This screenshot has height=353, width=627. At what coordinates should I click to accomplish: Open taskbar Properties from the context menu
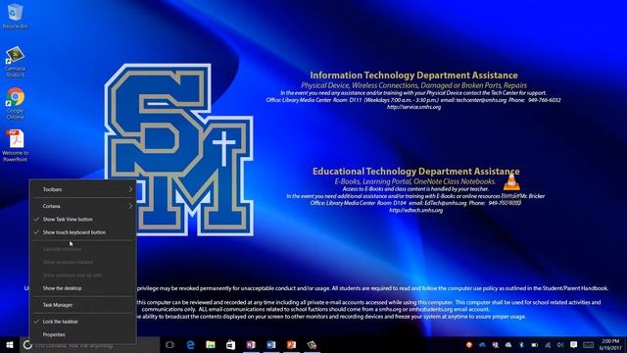click(82, 334)
